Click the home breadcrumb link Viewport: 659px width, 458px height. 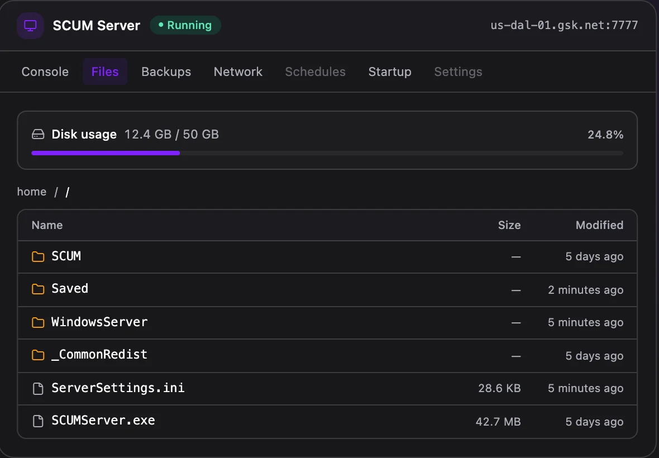tap(32, 192)
